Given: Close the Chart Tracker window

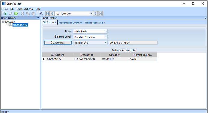Looking at the screenshot, I should [x=203, y=4].
